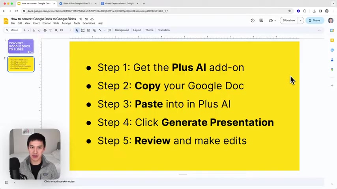
Task: Click the undo arrow
Action: 34,30
